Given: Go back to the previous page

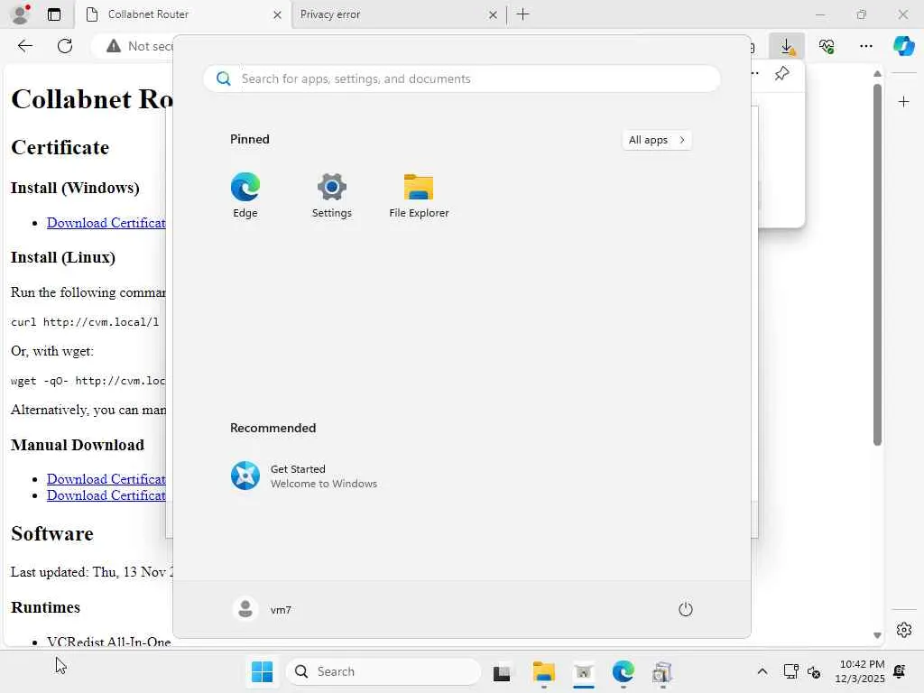Looking at the screenshot, I should point(24,46).
